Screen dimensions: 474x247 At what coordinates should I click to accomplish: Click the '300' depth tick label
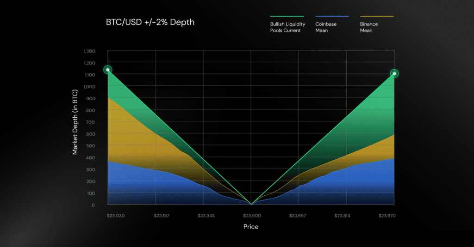(91, 170)
